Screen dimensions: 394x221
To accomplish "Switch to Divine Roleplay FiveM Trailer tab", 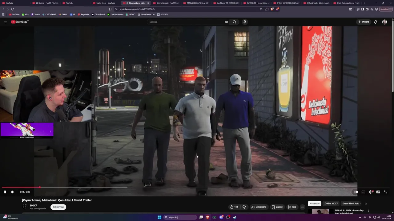I will (166, 3).
